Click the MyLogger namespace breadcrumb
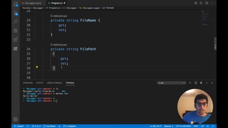228x128 pixels. [x=71, y=8]
